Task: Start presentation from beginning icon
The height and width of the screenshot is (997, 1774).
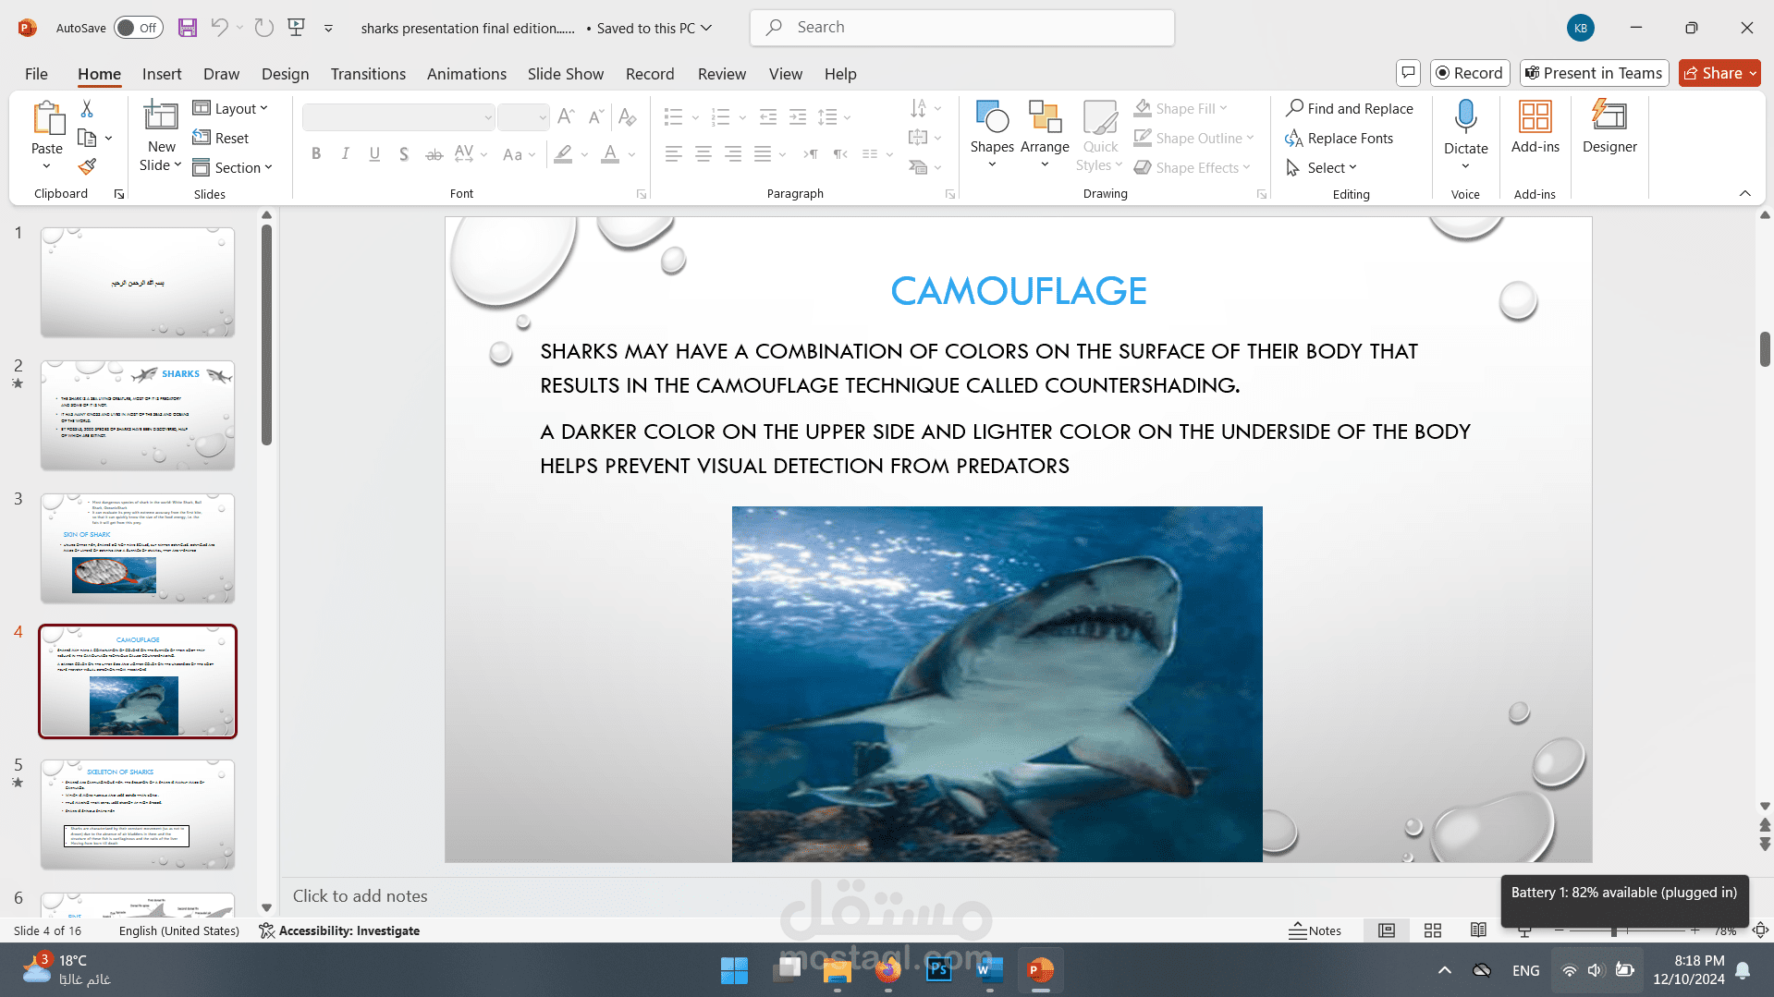Action: 297,28
